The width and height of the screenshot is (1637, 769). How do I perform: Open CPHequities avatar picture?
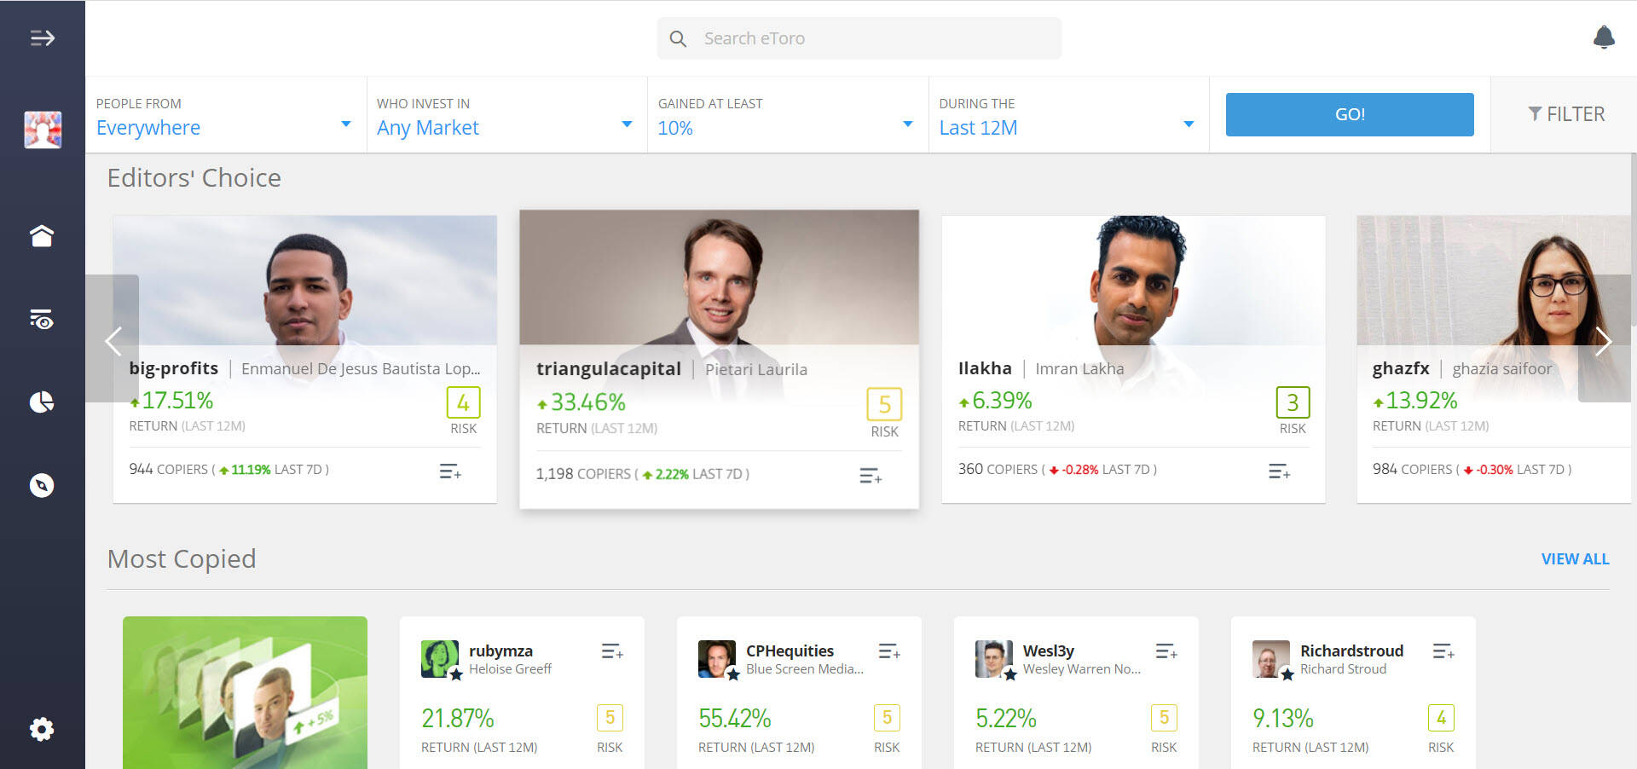717,659
